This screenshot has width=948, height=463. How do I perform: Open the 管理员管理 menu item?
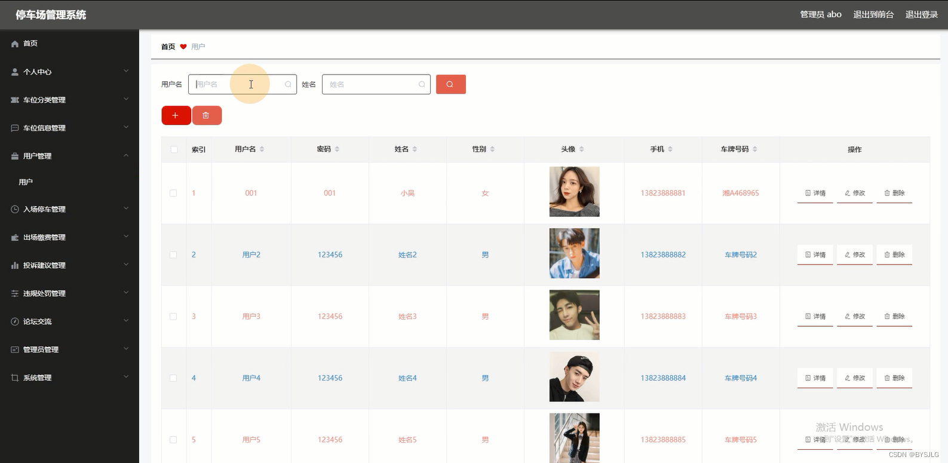(x=69, y=349)
